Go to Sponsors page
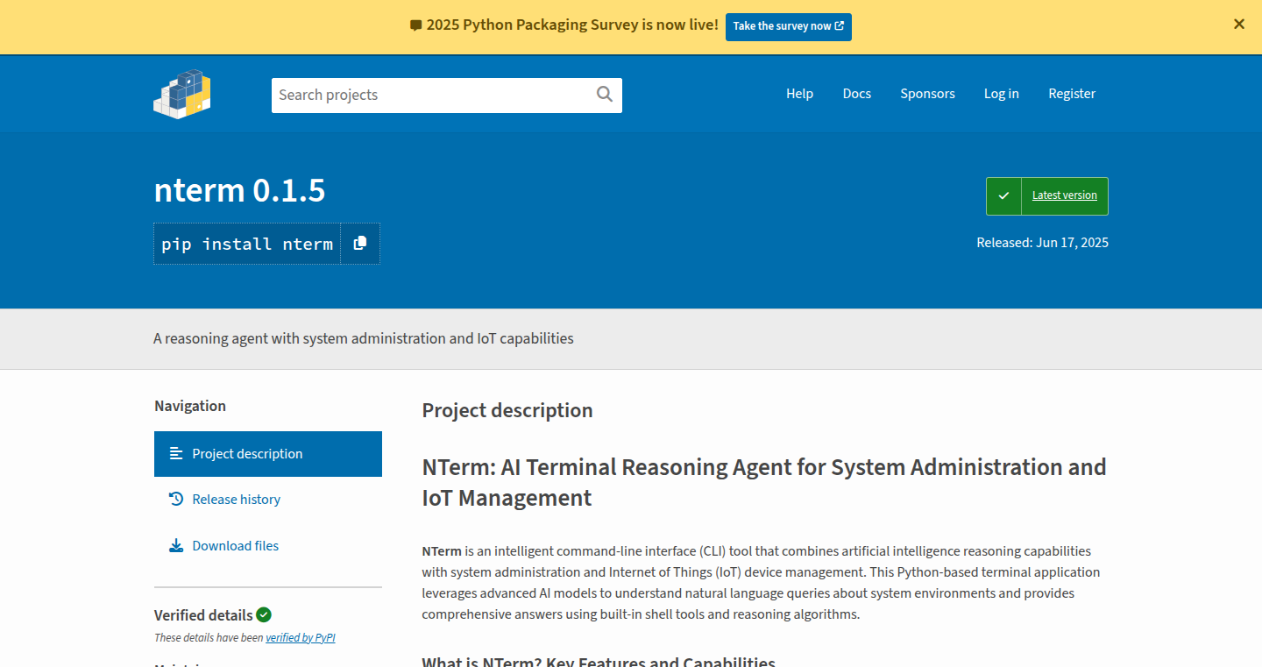The image size is (1262, 667). (x=927, y=94)
